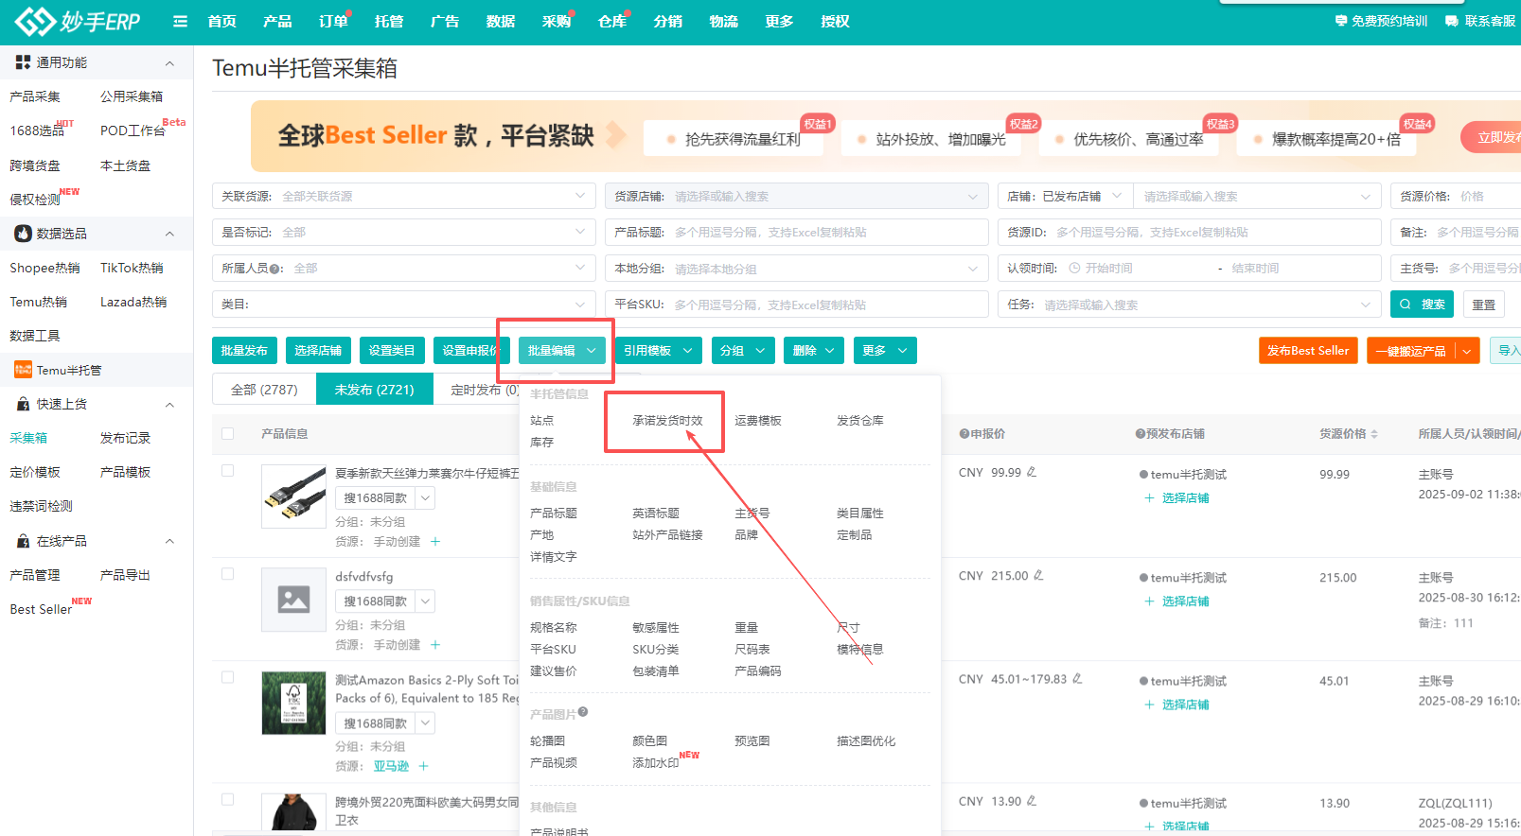The height and width of the screenshot is (836, 1521).
Task: Open the 是否标记 dropdown
Action: coord(404,232)
